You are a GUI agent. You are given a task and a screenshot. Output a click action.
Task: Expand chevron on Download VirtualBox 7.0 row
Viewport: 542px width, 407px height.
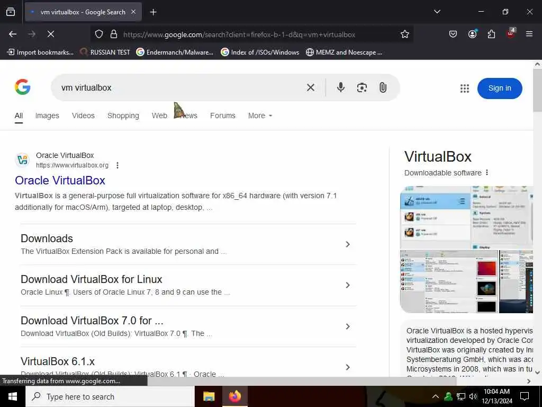click(x=347, y=326)
